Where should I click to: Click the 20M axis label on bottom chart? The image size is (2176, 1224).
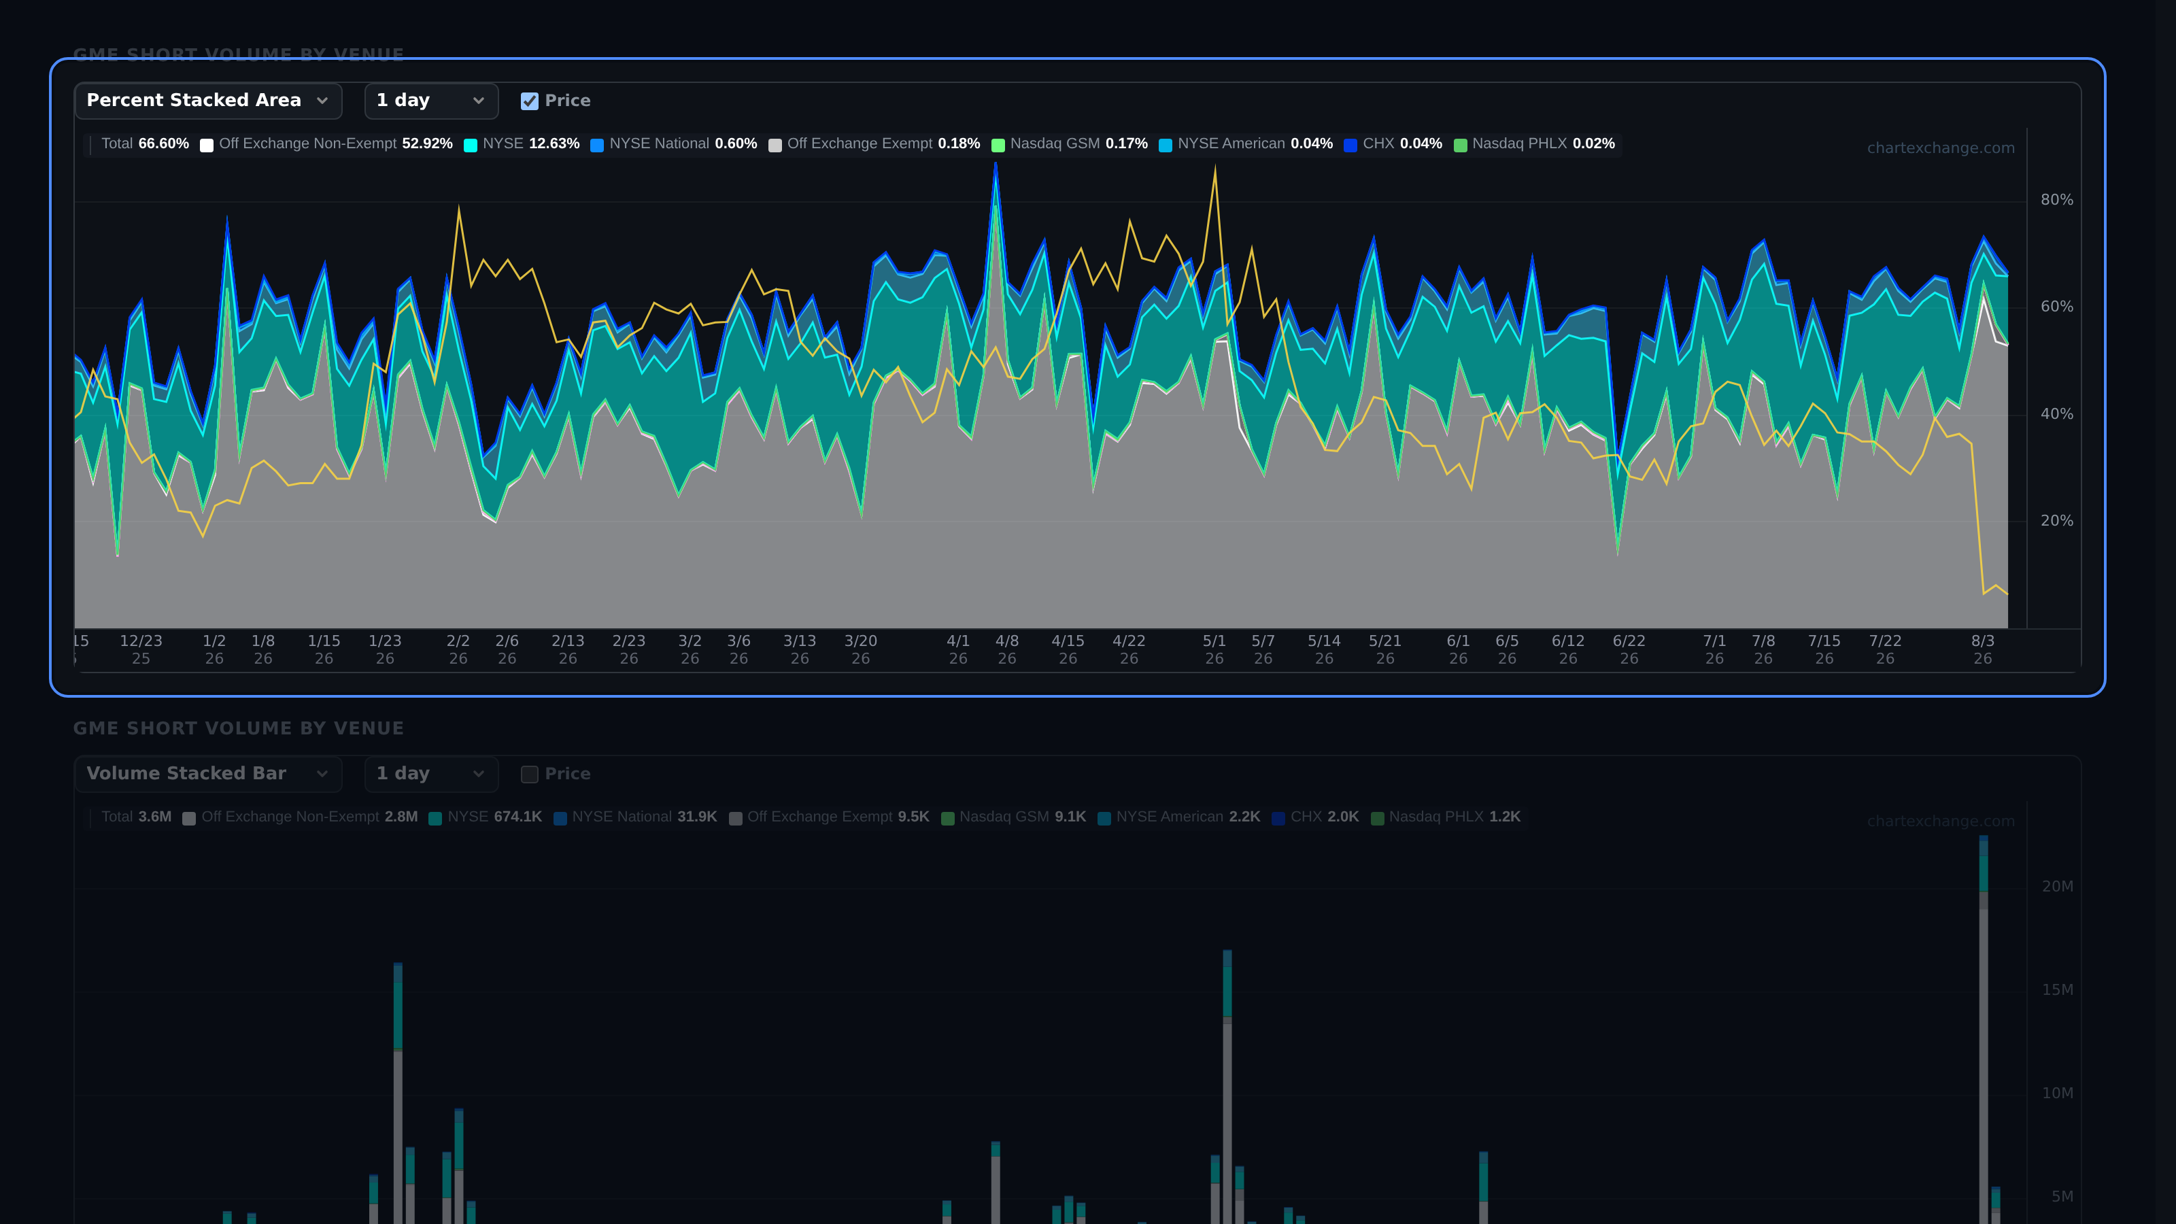point(2057,887)
